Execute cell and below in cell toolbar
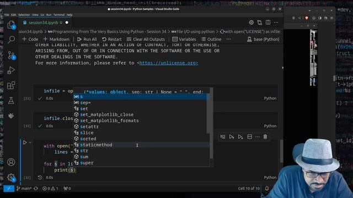 coord(240,137)
